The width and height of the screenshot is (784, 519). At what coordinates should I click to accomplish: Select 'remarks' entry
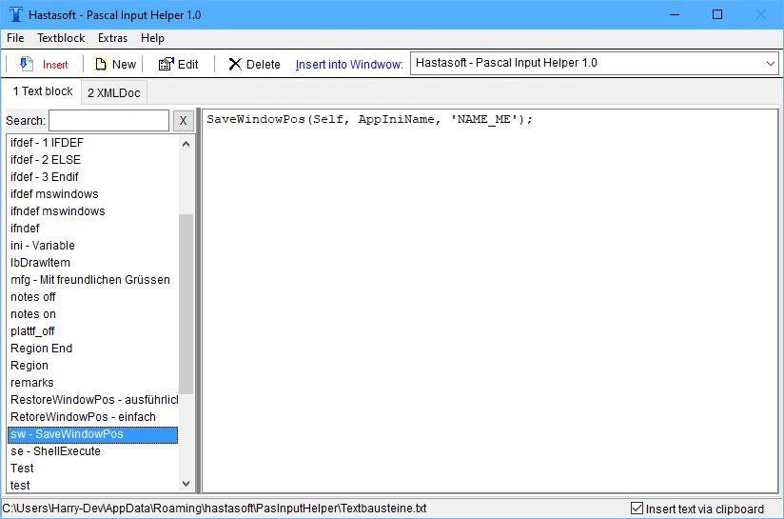[x=93, y=383]
